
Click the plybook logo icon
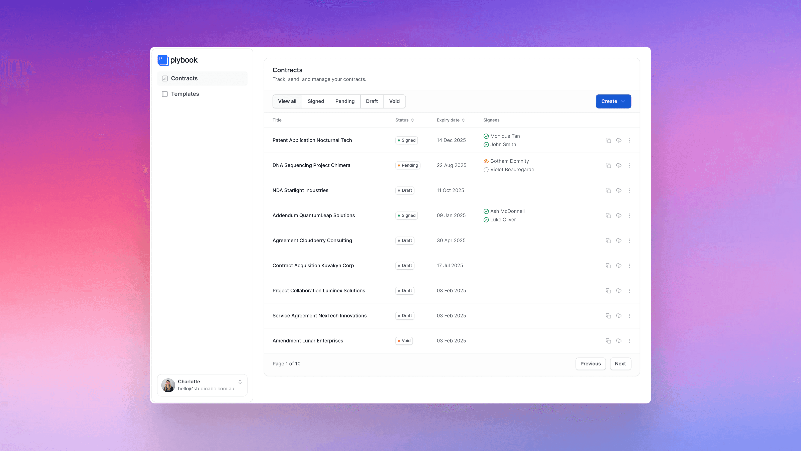pos(163,60)
